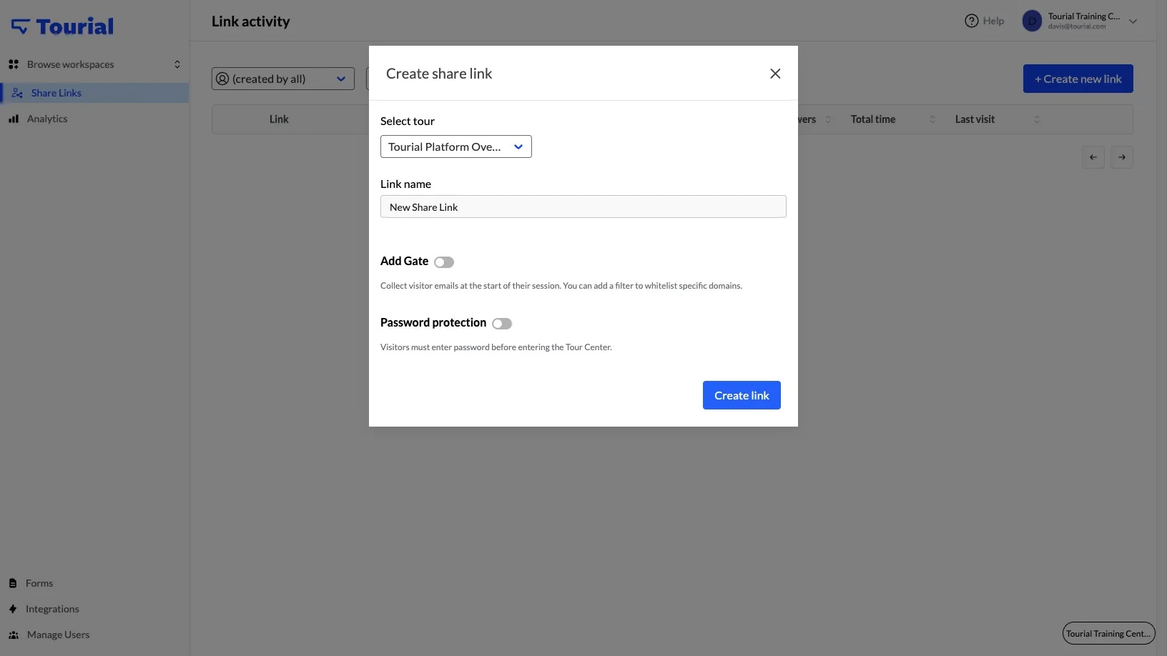Open Integrations in the sidebar
This screenshot has width=1167, height=656.
(52, 609)
